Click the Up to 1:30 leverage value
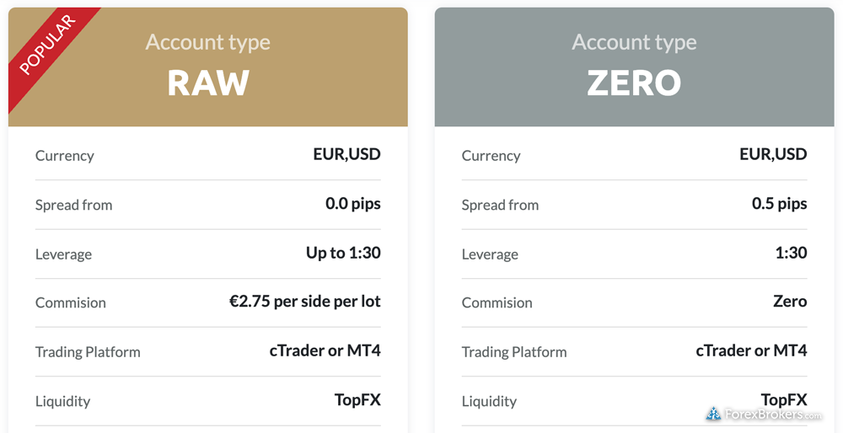The image size is (843, 433). tap(343, 253)
